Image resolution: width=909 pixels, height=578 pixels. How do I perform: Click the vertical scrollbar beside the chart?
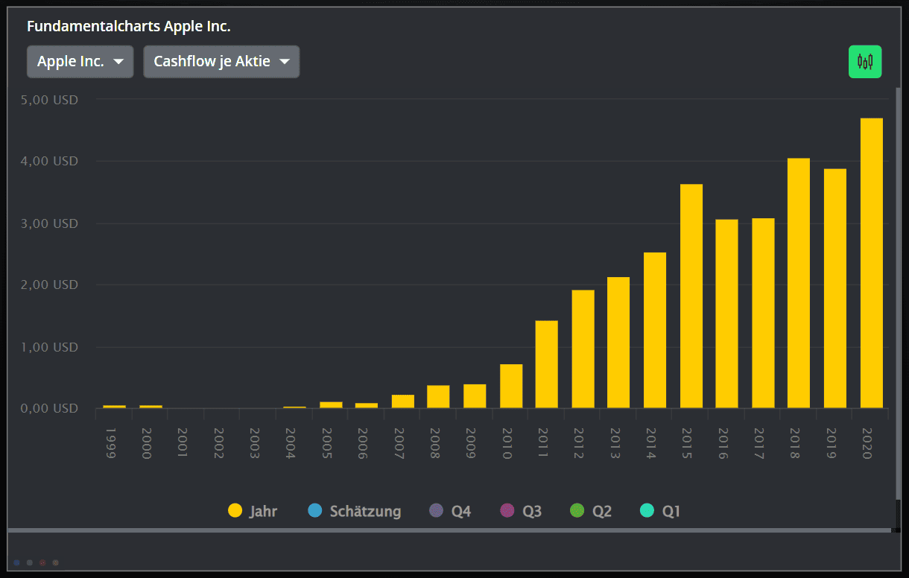(x=898, y=294)
